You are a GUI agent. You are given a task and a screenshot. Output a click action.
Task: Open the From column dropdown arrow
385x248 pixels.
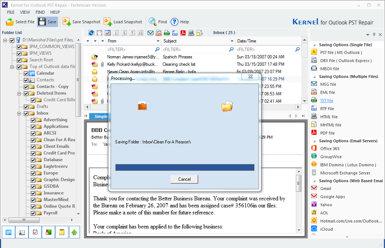pos(158,41)
